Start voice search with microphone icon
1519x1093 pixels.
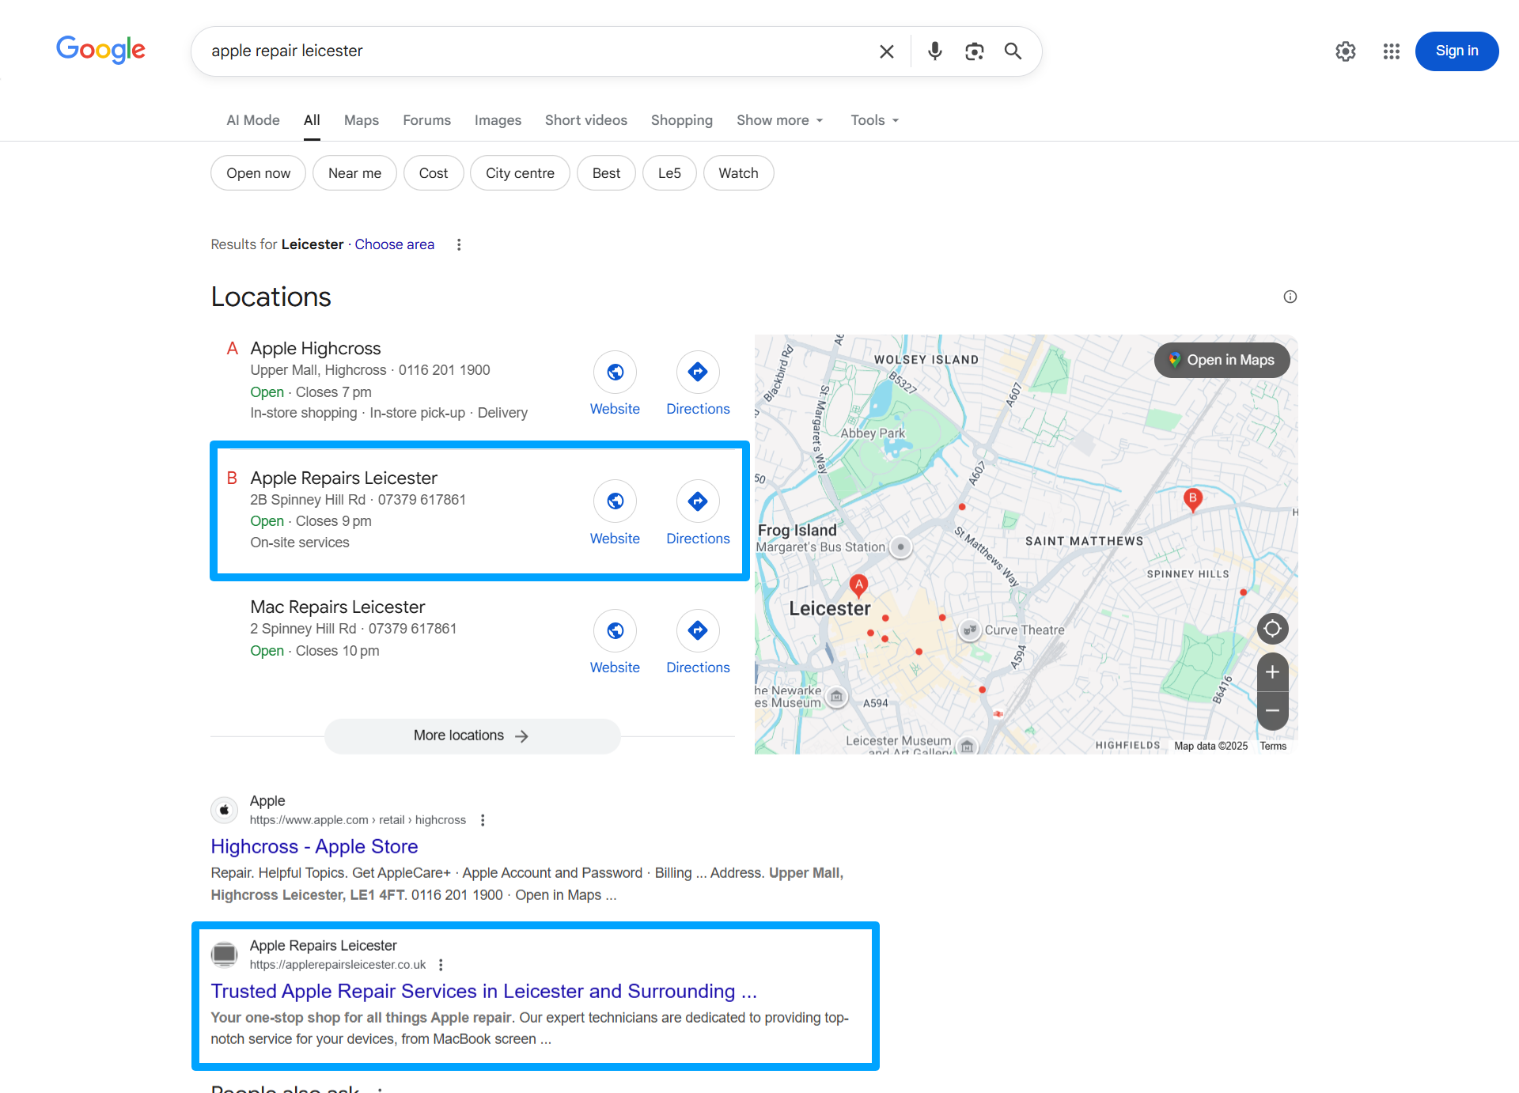934,51
